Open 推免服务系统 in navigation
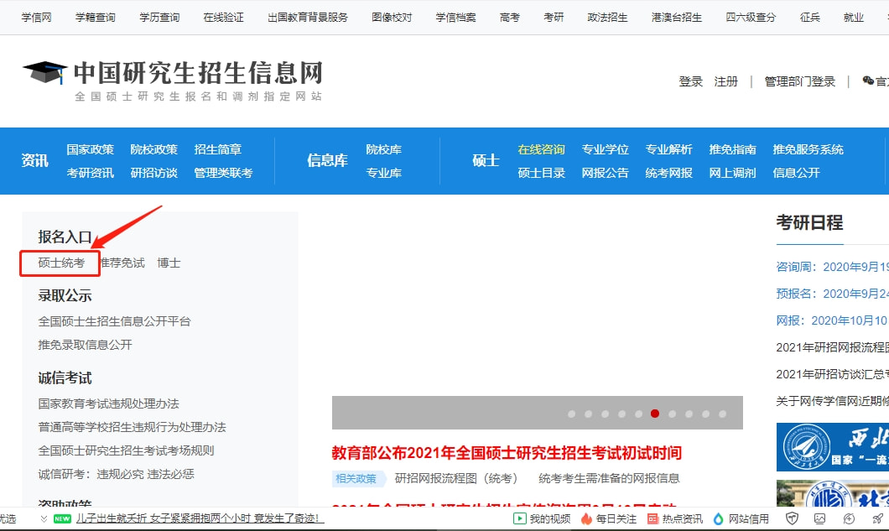Viewport: 889px width, 531px height. coord(808,149)
